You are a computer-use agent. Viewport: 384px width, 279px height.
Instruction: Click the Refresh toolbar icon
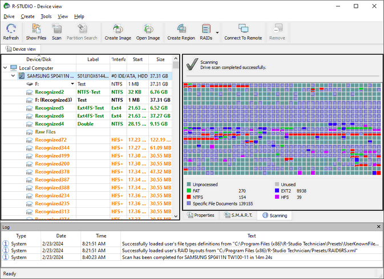pyautogui.click(x=11, y=28)
